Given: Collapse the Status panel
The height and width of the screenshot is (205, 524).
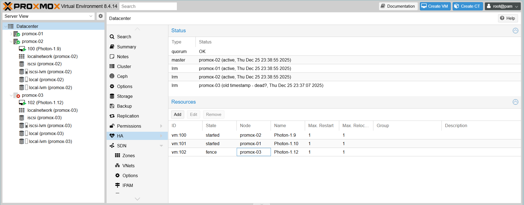Looking at the screenshot, I should coord(515,31).
